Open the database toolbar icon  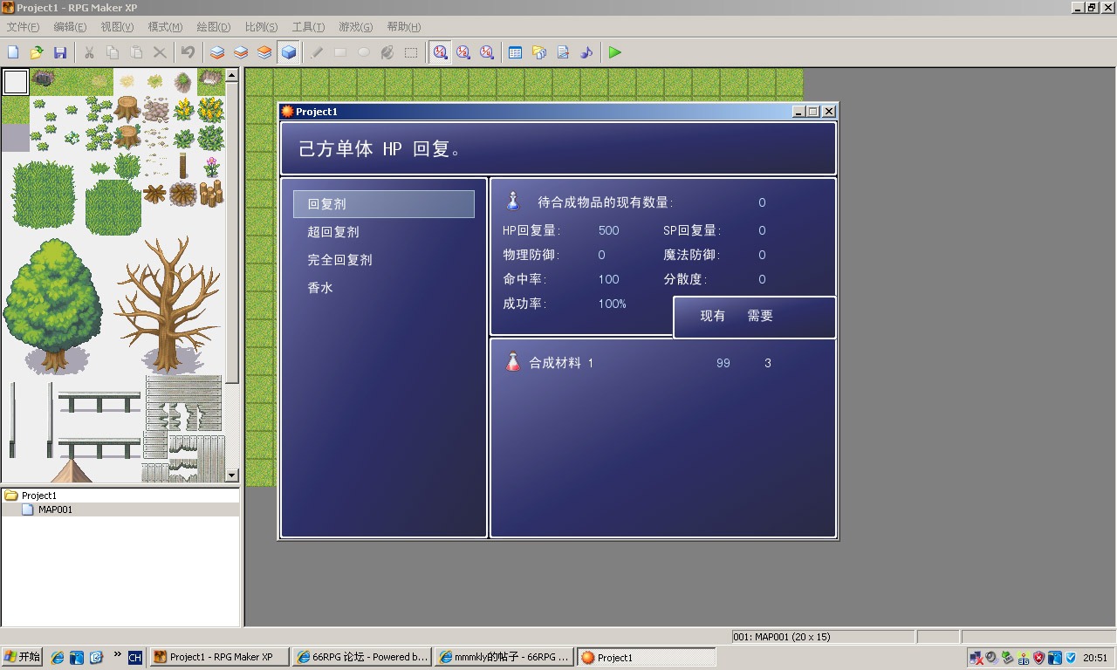[x=516, y=52]
